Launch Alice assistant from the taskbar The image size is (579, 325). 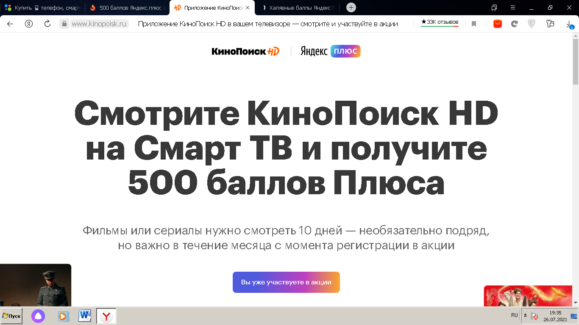[38, 316]
